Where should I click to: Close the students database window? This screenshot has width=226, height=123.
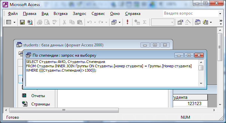point(165,45)
